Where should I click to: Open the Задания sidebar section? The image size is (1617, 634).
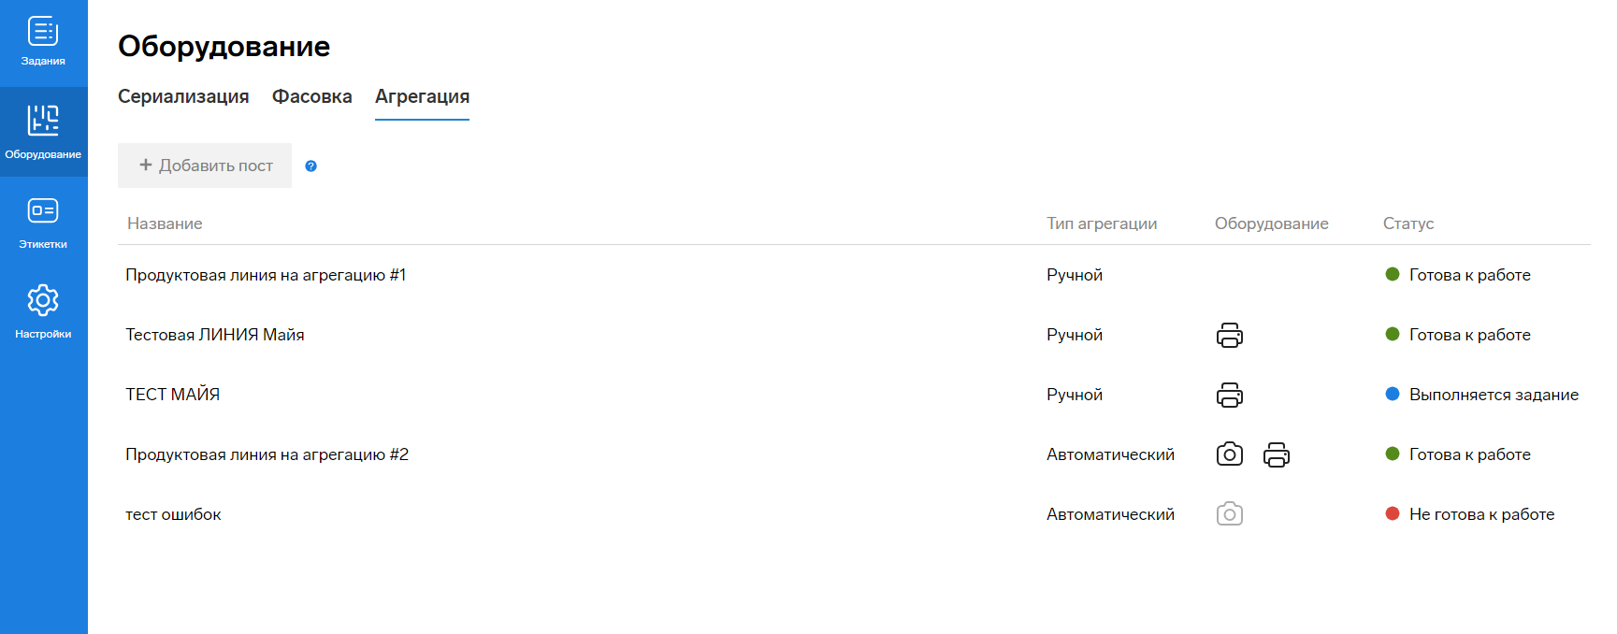[x=43, y=42]
